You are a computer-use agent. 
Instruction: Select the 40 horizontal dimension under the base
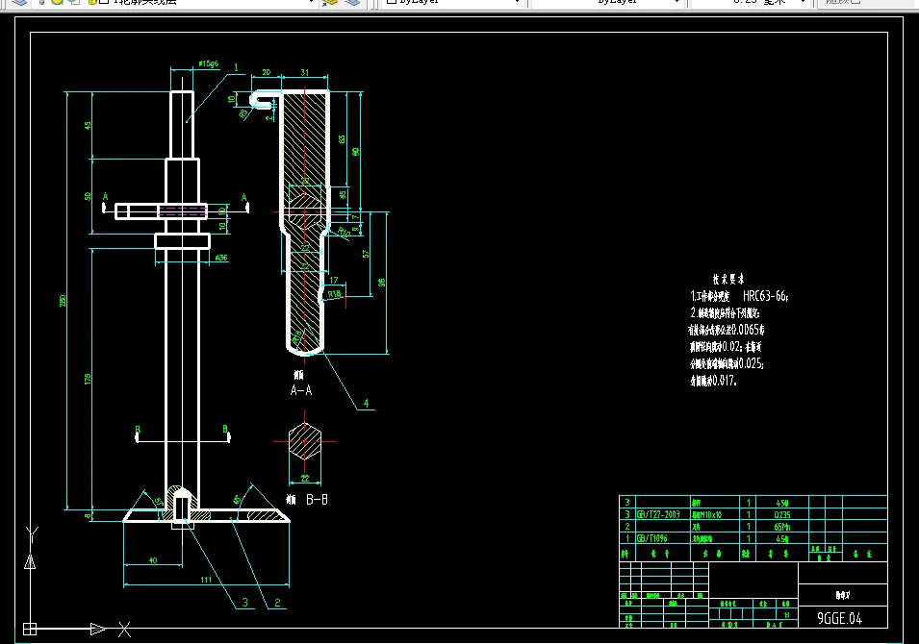(153, 560)
